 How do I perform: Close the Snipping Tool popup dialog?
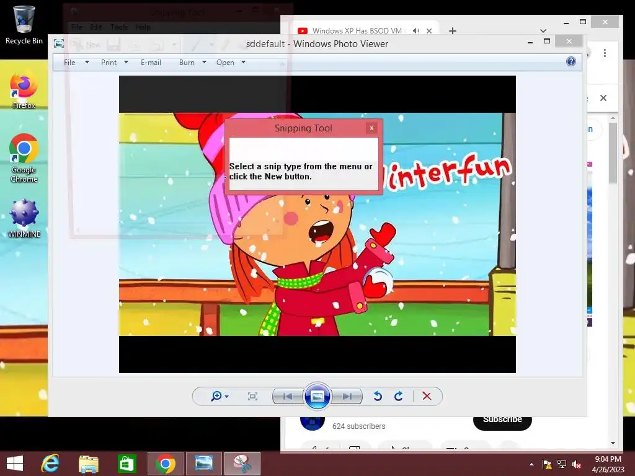coord(371,128)
